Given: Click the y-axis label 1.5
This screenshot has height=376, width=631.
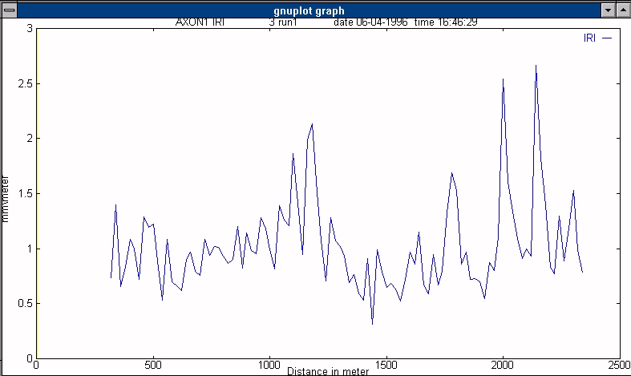Looking at the screenshot, I should [x=26, y=194].
